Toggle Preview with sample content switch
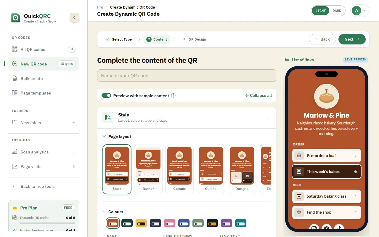Image resolution: width=379 pixels, height=237 pixels. (x=106, y=95)
